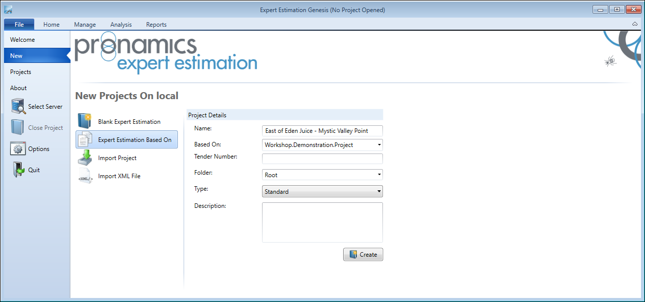The height and width of the screenshot is (302, 645).
Task: Click into the Tender Number field
Action: click(x=322, y=159)
